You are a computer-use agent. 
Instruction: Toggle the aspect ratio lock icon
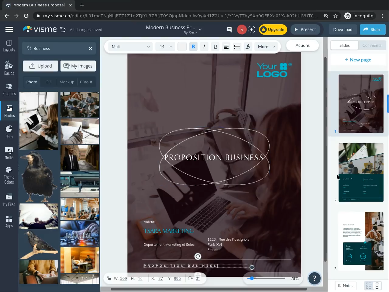(x=109, y=278)
